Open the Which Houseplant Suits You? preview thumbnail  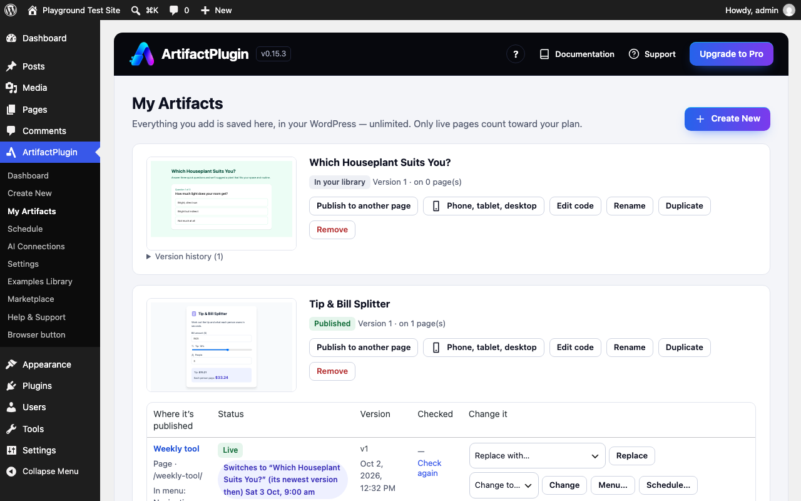[222, 204]
